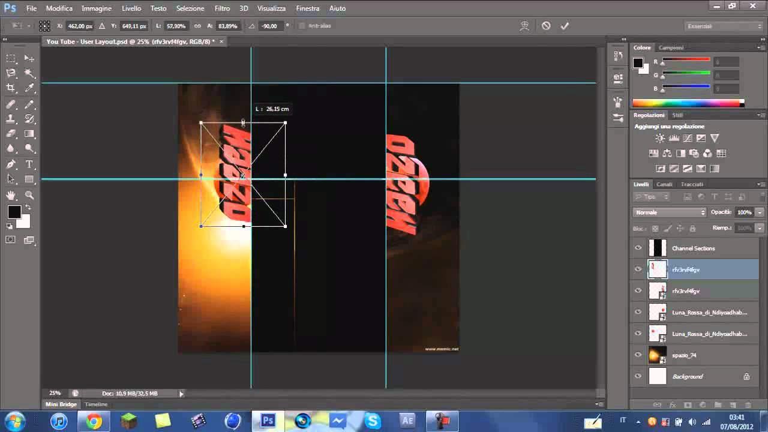Open the Riemp. fill dropdown arrow

coord(760,228)
